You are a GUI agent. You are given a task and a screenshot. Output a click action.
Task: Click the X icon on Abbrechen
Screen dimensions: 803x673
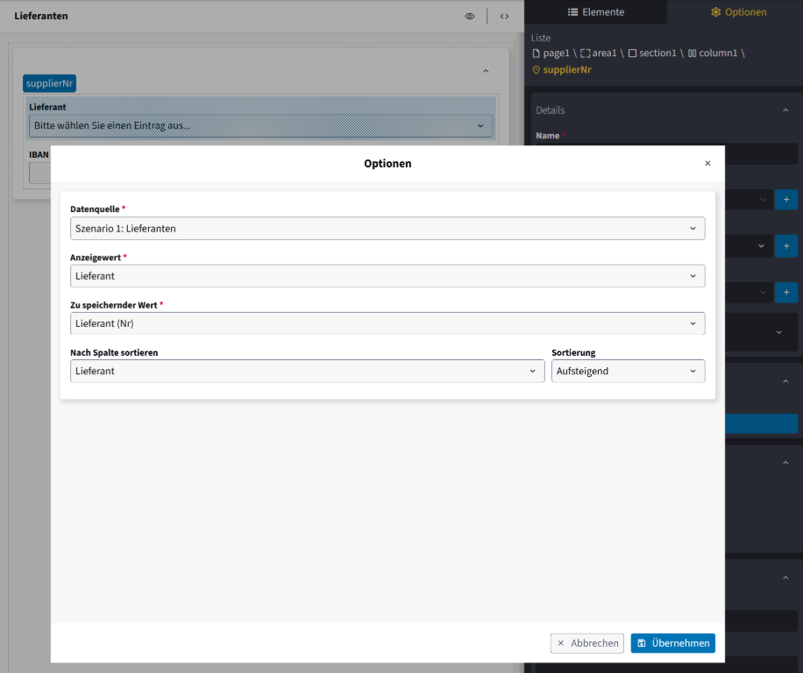(561, 643)
